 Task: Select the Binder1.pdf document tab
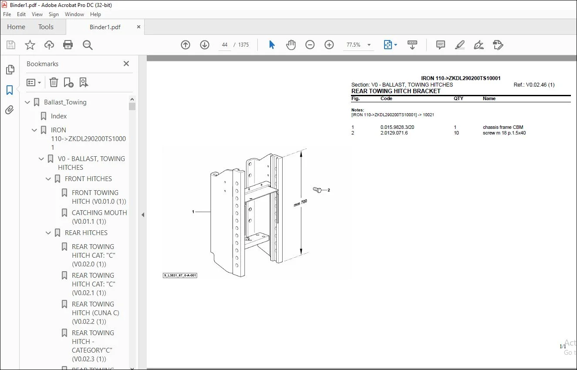pyautogui.click(x=105, y=27)
